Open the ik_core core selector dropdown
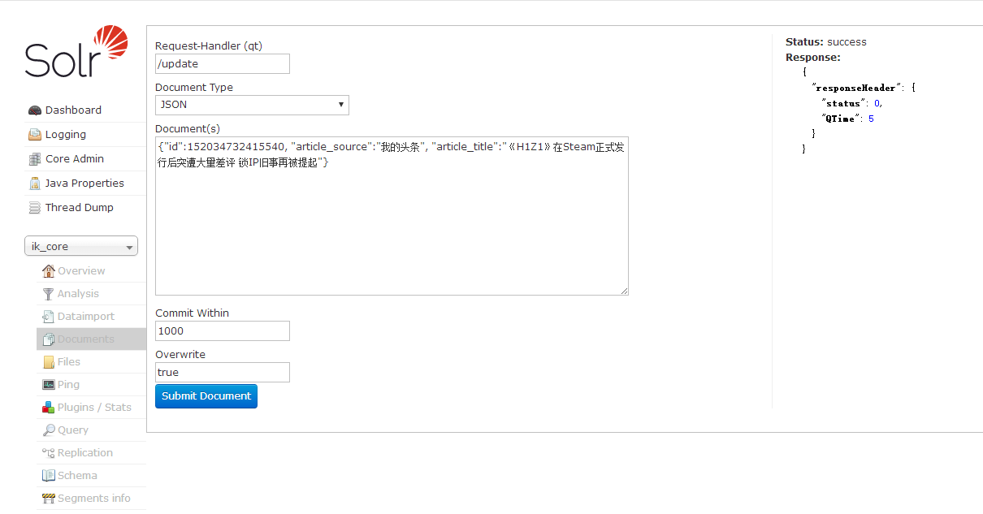 (81, 247)
